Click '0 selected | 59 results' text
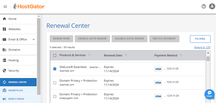This screenshot has height=103, width=216. pyautogui.click(x=62, y=47)
